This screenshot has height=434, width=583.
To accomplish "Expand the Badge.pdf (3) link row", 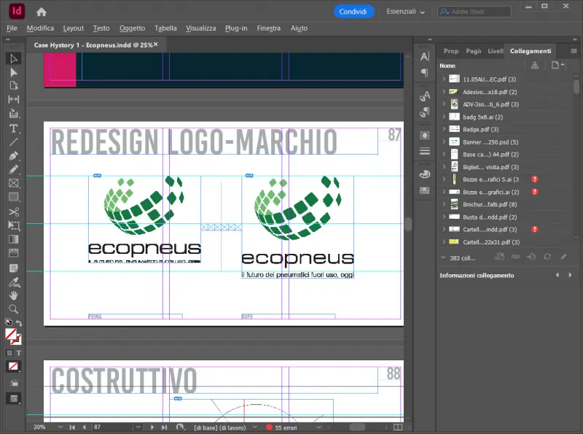I will tap(444, 129).
